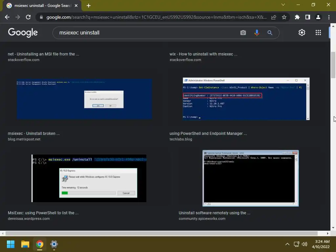Click the horizontal scrollbar left arrow
Screen dimensions: 336x252
3,233
